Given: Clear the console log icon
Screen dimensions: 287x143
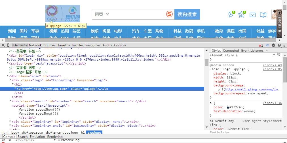Looking at the screenshot, I should [3, 140].
